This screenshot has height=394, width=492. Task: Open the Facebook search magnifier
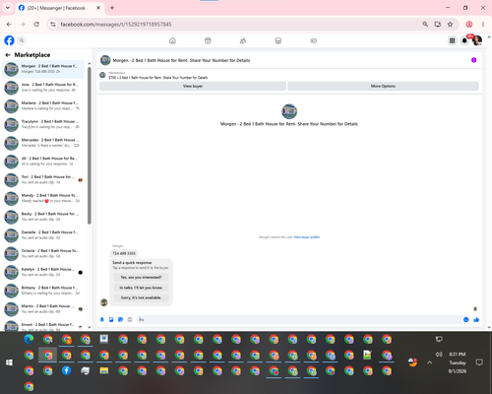click(22, 40)
